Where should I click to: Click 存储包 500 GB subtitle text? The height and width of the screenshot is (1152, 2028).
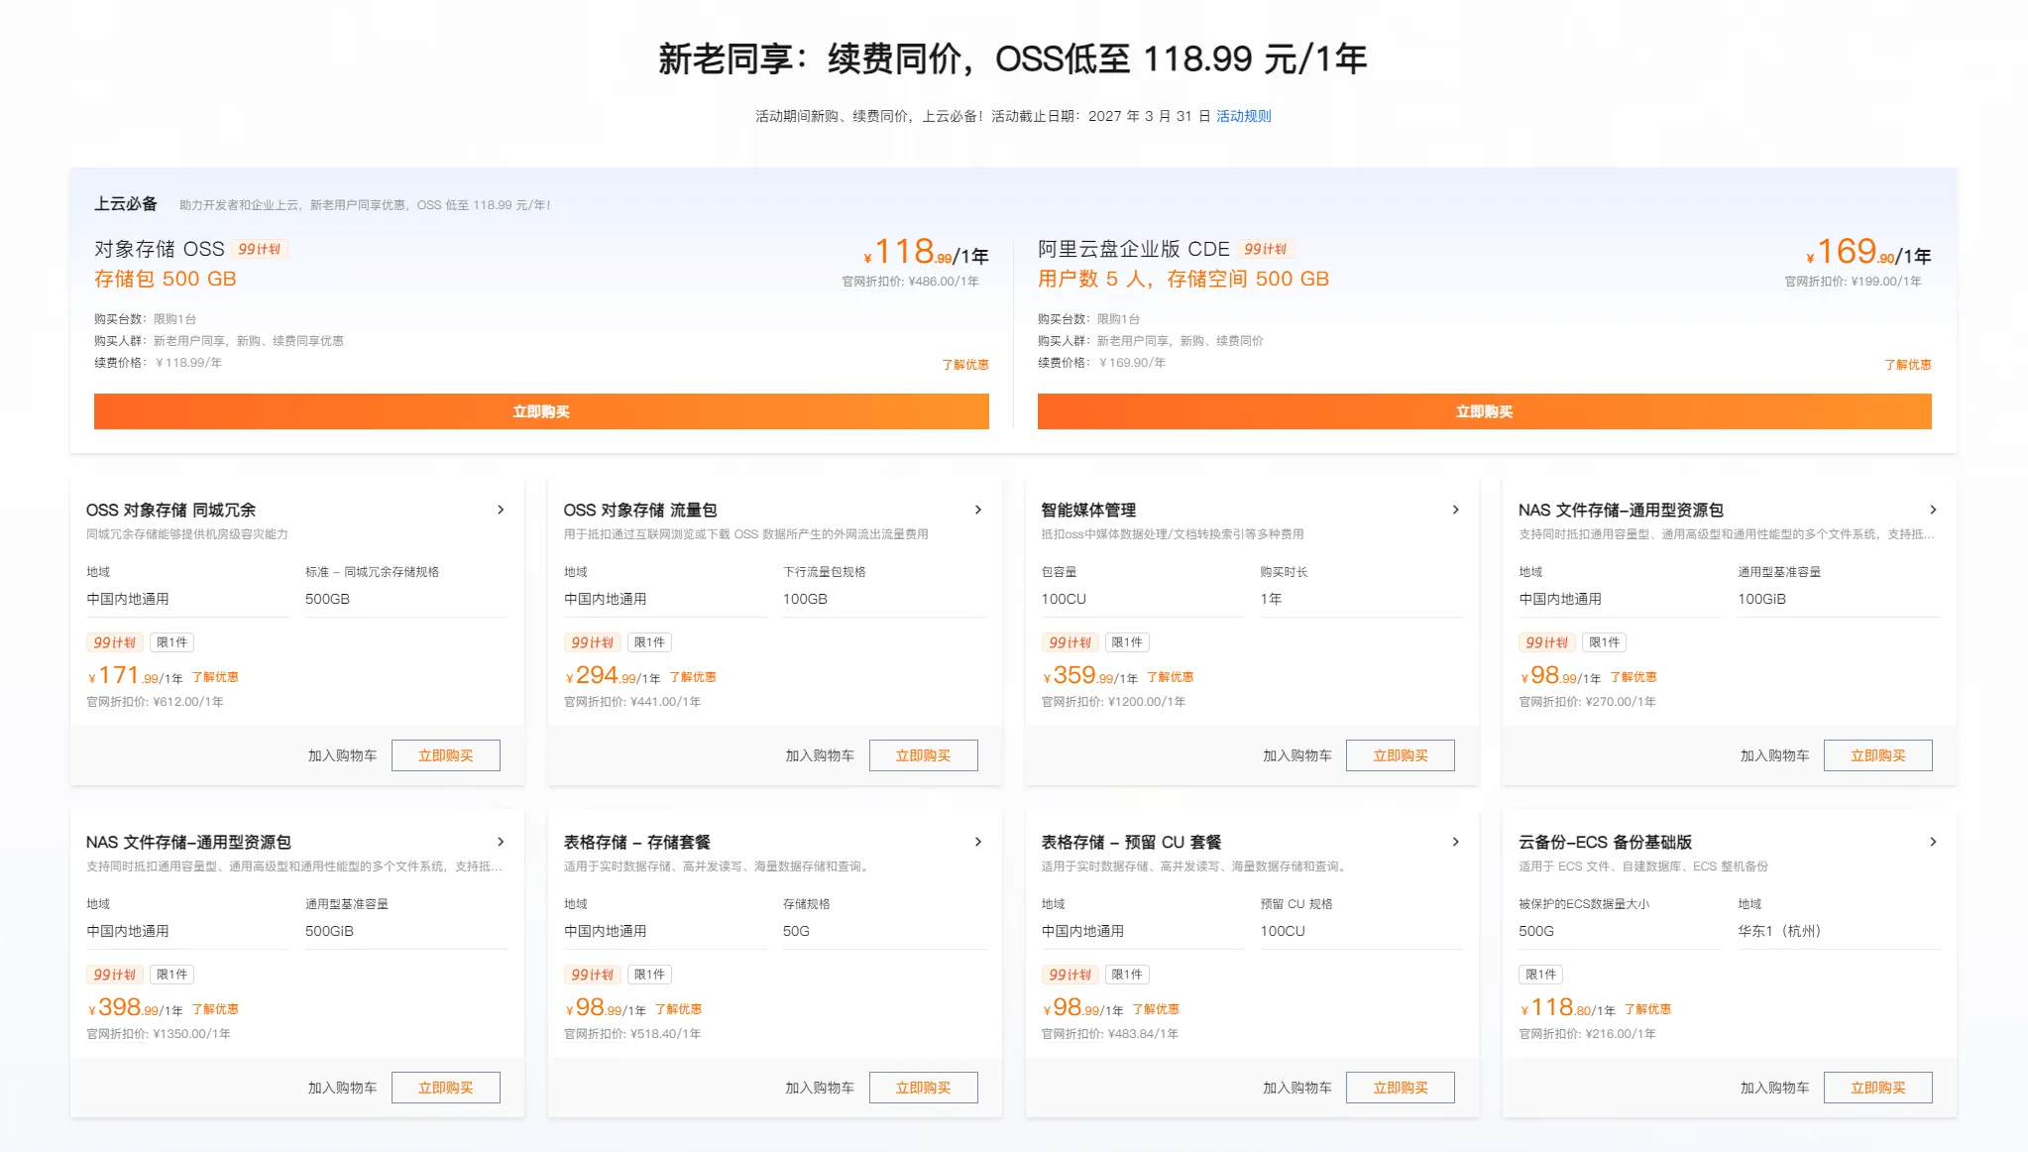(165, 279)
